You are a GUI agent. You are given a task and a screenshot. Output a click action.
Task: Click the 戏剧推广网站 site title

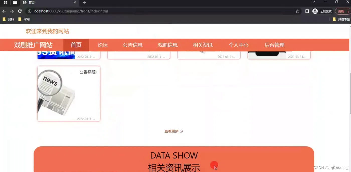[33, 45]
